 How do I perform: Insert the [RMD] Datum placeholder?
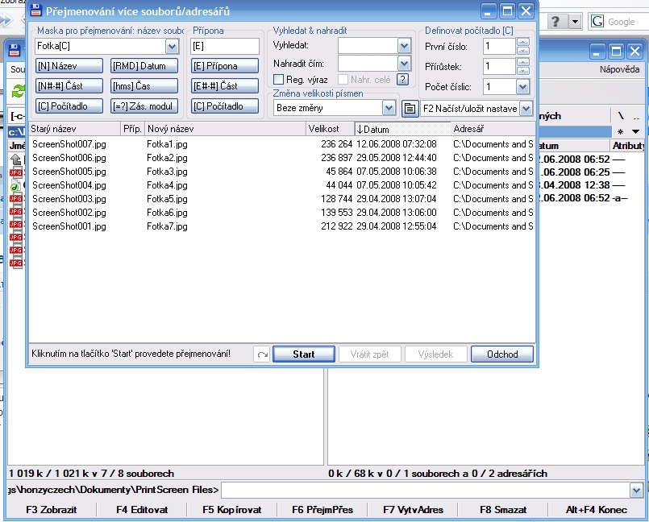(144, 66)
